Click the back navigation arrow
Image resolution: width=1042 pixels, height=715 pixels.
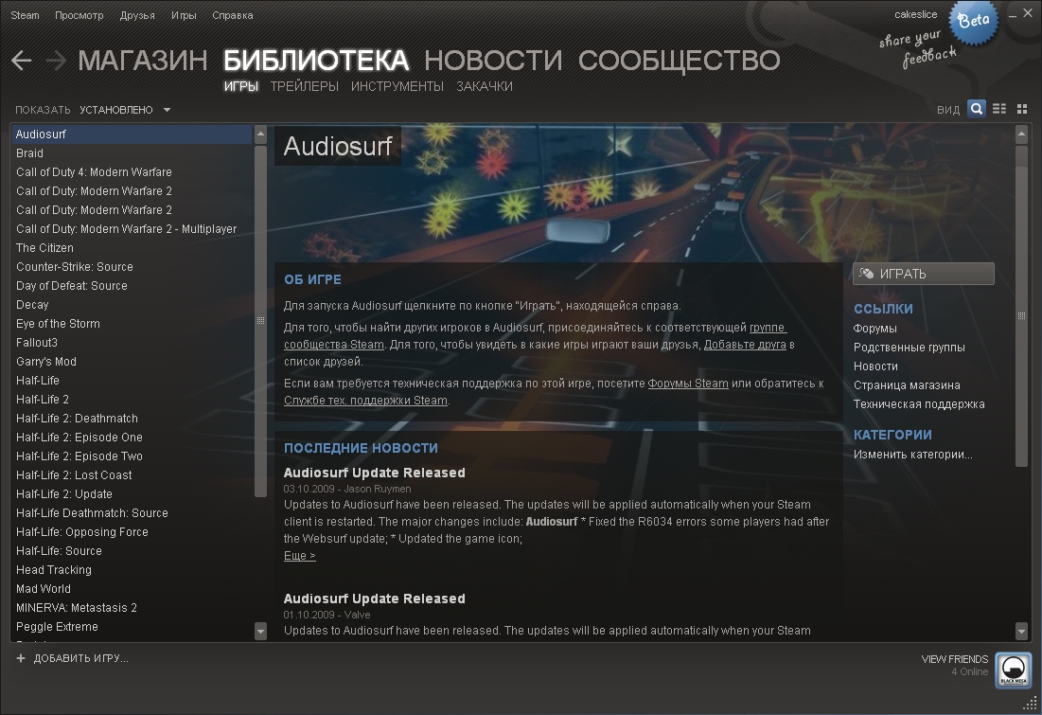(x=22, y=61)
